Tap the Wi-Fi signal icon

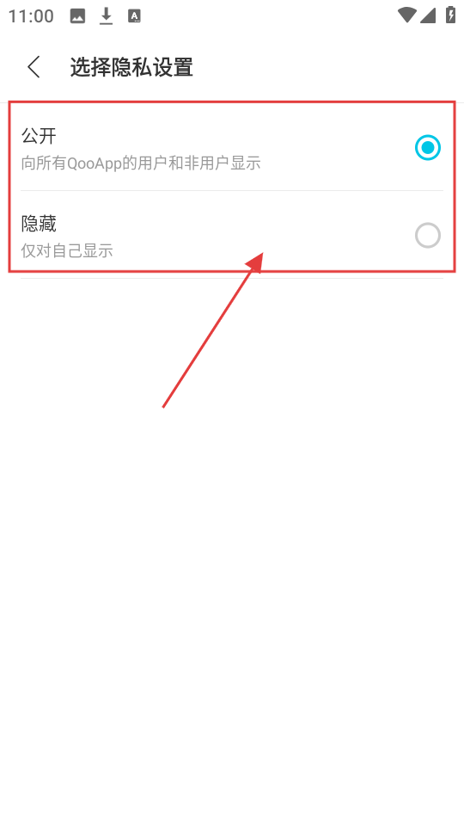pos(406,15)
